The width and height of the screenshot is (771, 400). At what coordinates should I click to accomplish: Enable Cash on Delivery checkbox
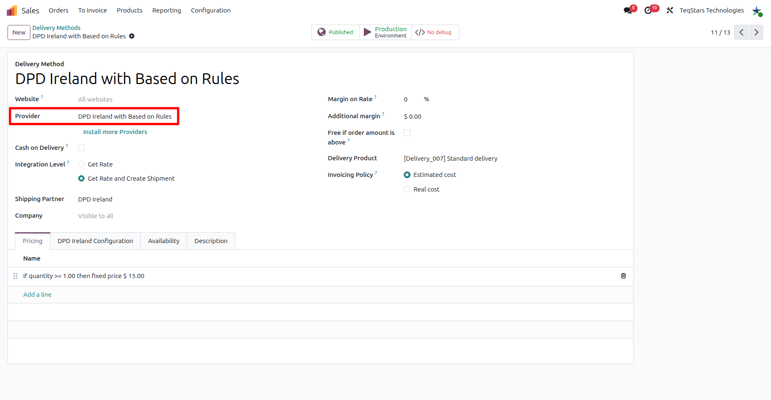82,148
